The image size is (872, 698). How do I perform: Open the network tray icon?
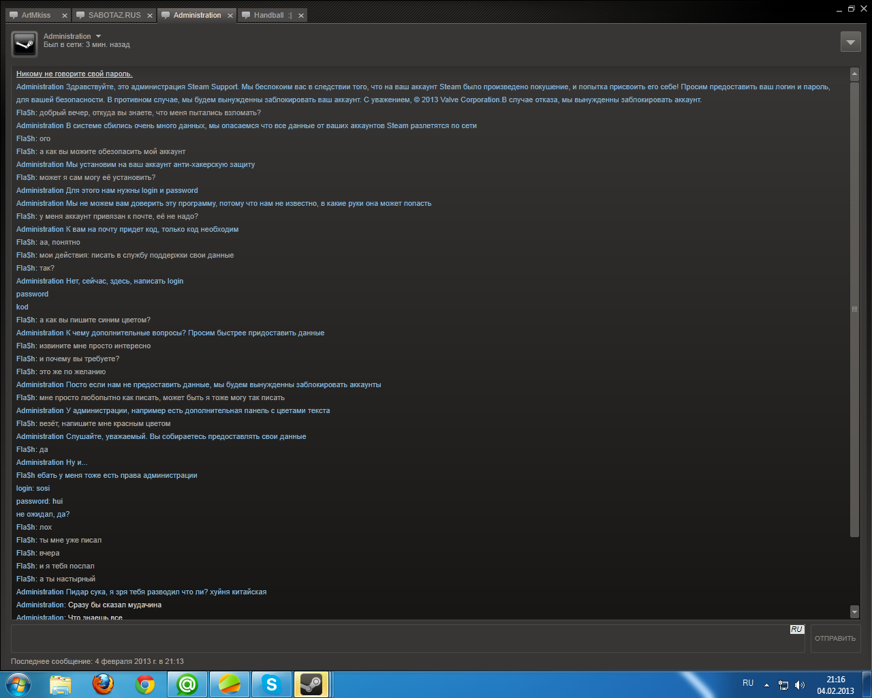pos(783,685)
